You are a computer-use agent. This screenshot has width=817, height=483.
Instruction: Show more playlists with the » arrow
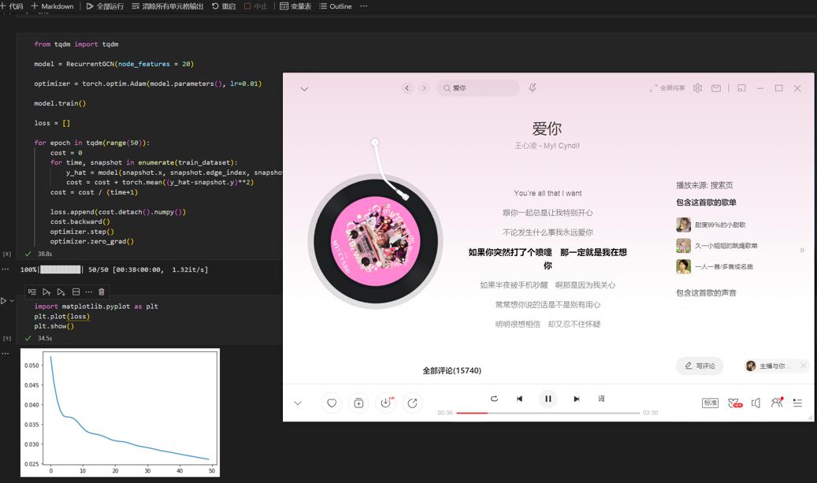tap(802, 250)
